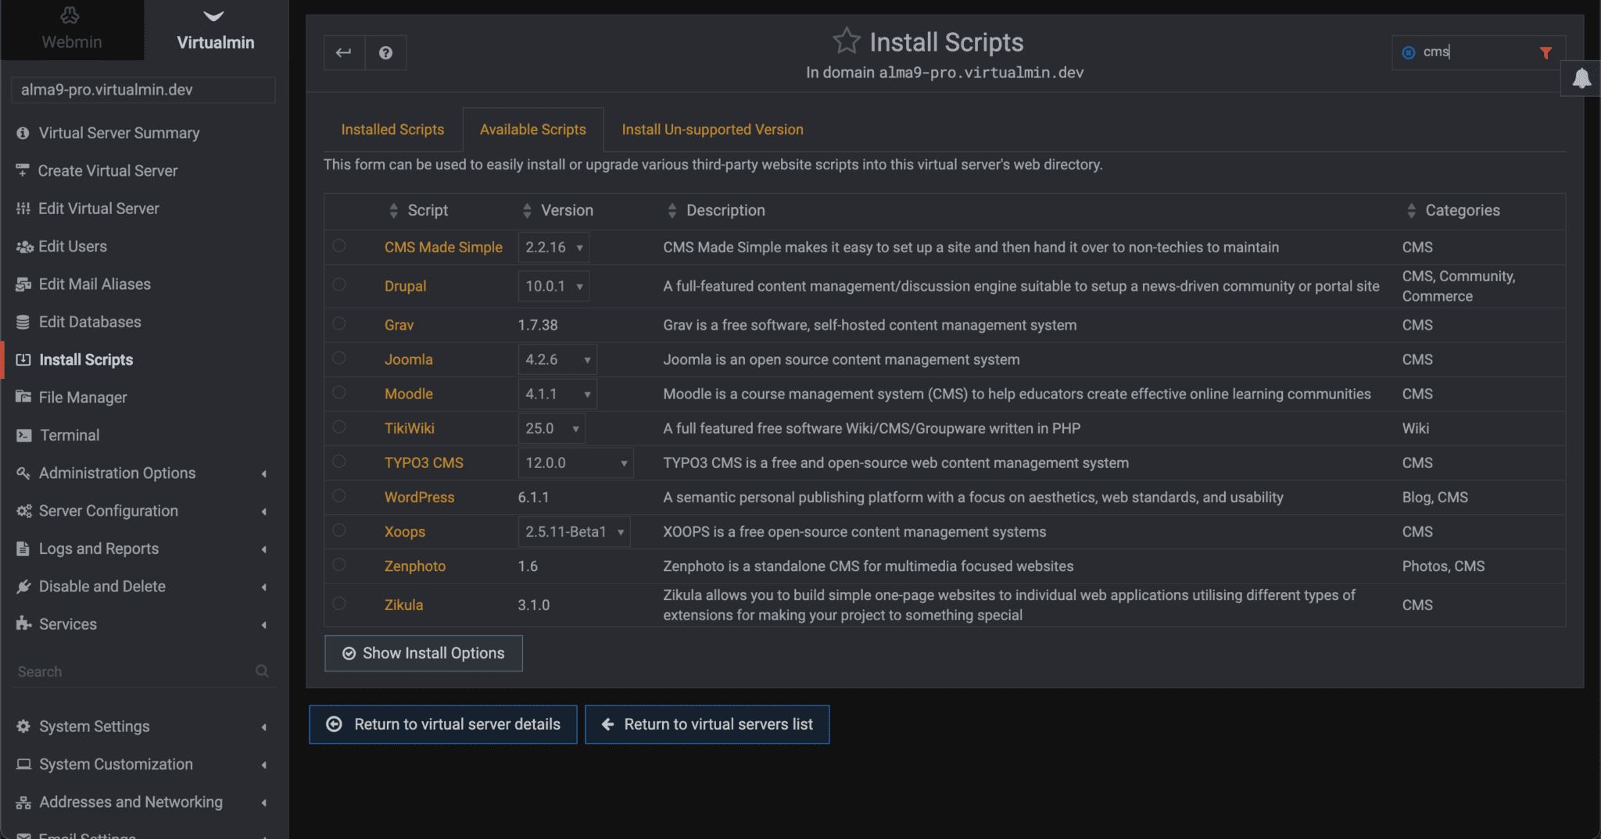Click the Disable and Delete plug icon
This screenshot has width=1601, height=839.
(x=23, y=586)
